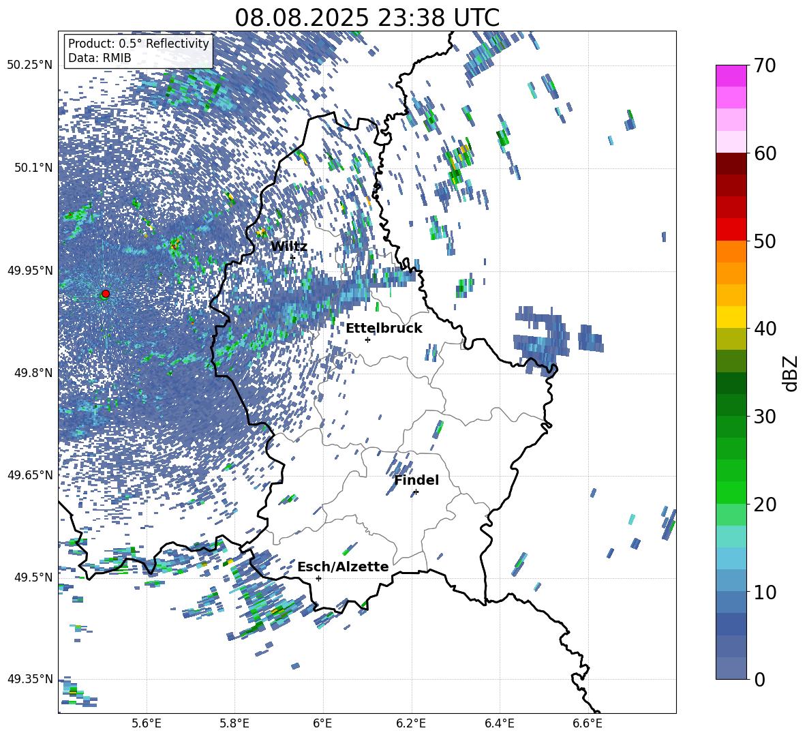Click the colorbar tick label 60

pos(764,153)
